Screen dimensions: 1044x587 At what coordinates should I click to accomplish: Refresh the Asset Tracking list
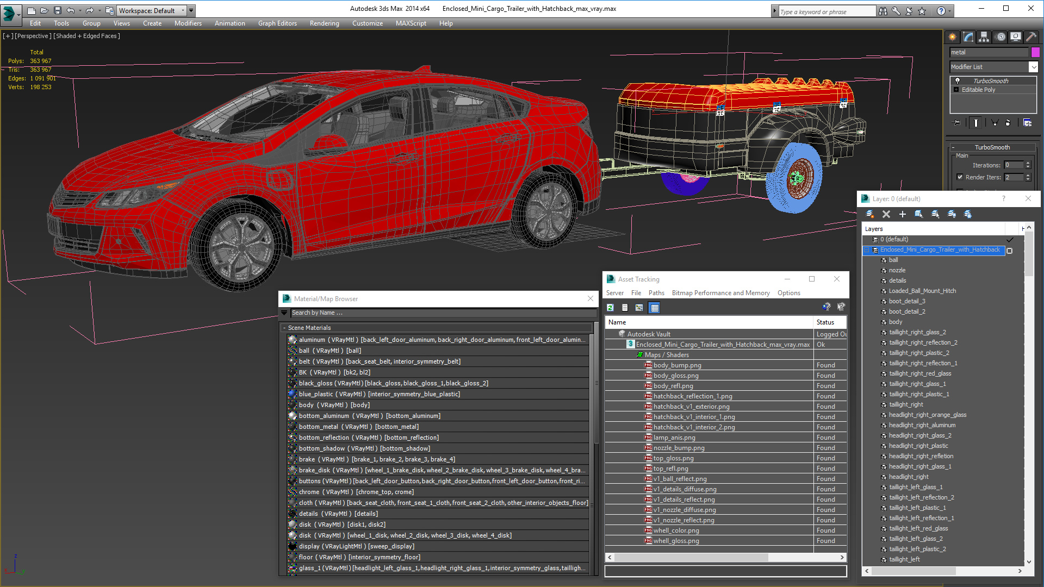pyautogui.click(x=611, y=308)
